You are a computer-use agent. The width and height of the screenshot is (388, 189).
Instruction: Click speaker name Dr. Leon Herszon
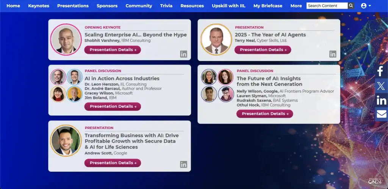102,84
